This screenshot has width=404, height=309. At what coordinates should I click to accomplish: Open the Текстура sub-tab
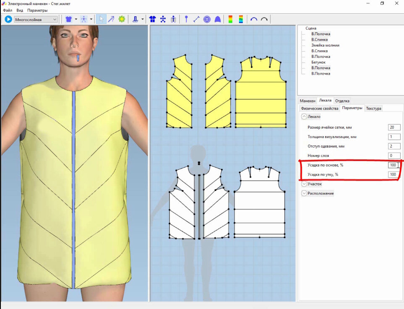[x=374, y=109]
